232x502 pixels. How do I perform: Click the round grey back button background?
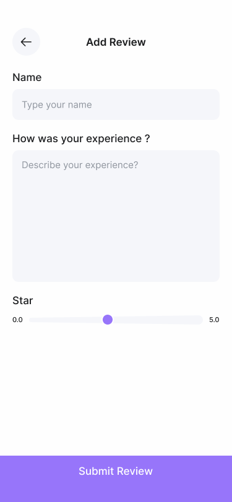[26, 42]
